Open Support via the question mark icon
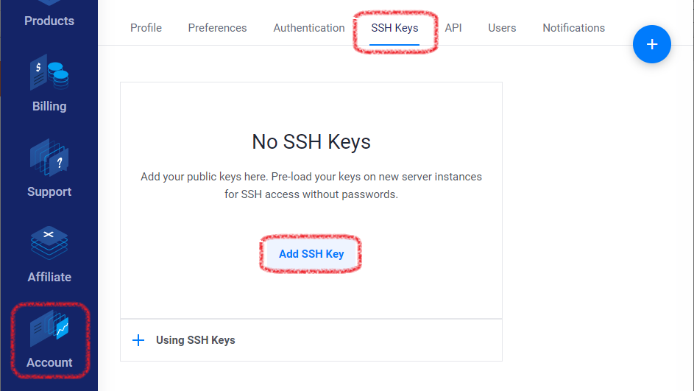Screen dimensions: 694x391 [x=49, y=158]
